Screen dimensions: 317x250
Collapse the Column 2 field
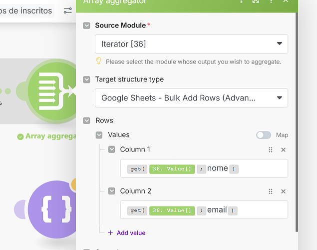pyautogui.click(x=111, y=191)
